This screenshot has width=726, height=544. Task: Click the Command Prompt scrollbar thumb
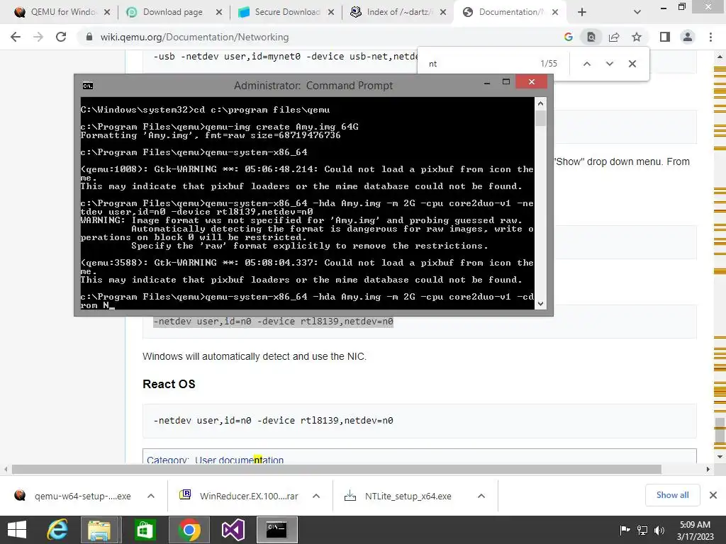point(540,118)
